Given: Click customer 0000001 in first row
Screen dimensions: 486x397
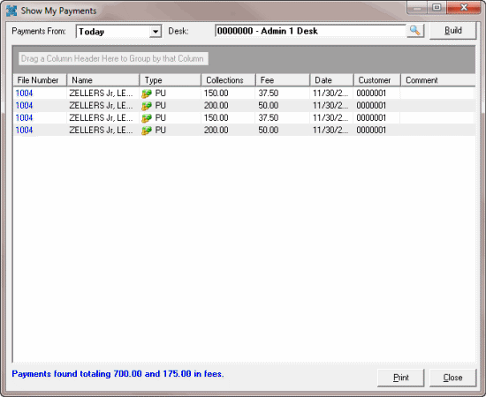Looking at the screenshot, I should (x=371, y=94).
